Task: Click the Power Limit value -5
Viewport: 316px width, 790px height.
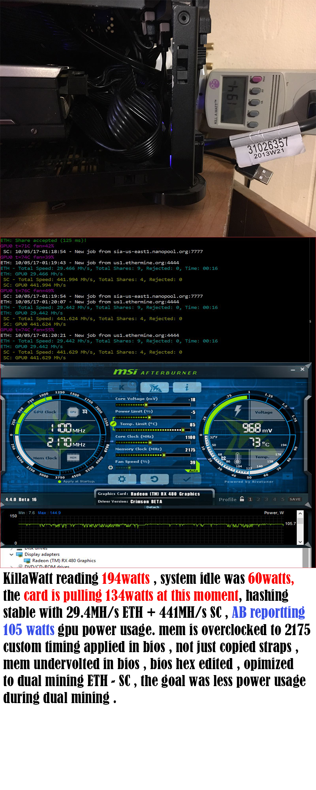Action: tap(193, 412)
